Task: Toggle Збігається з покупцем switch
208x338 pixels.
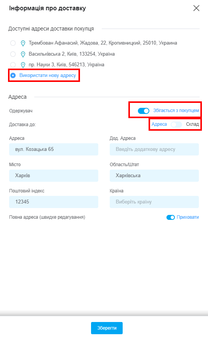Action: click(x=144, y=111)
